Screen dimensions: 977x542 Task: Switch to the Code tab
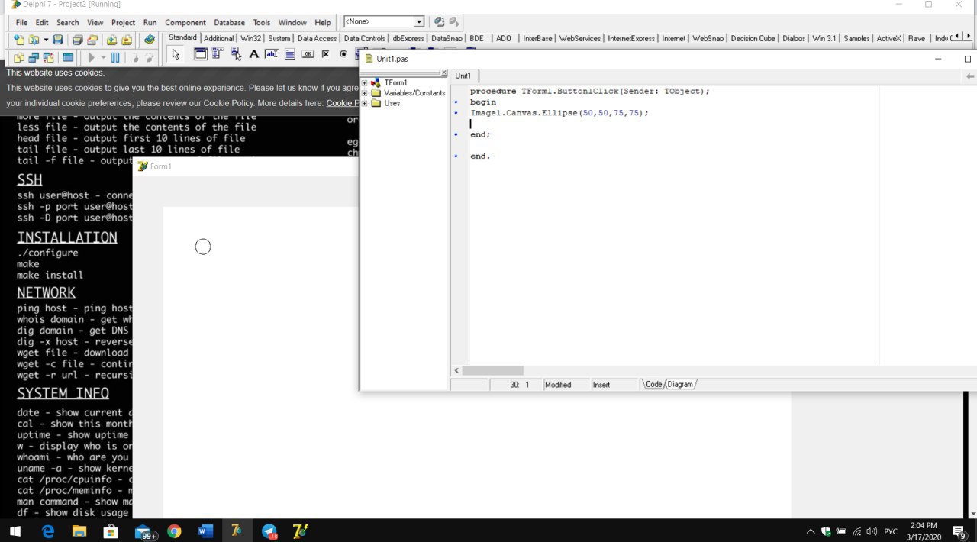tap(653, 384)
